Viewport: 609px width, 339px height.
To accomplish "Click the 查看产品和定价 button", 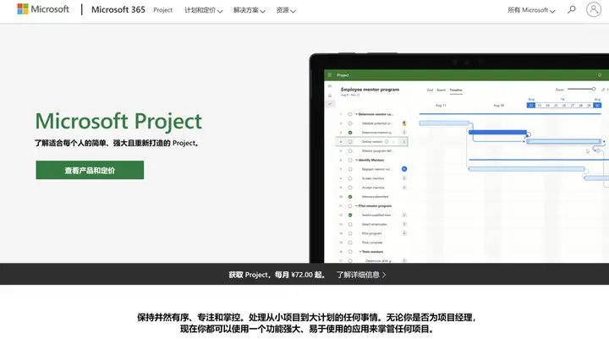I will point(90,170).
